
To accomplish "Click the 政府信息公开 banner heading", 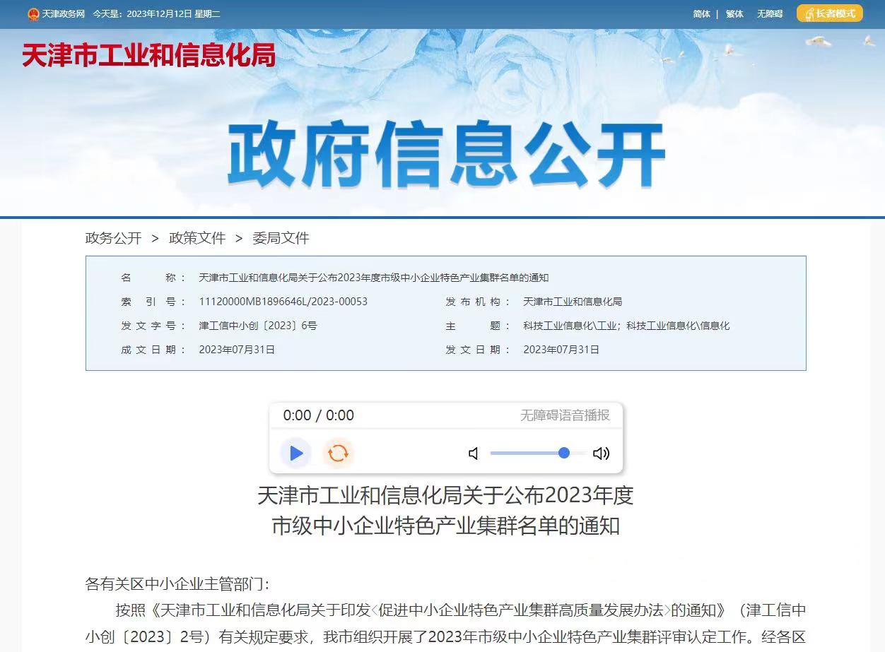I will click(x=446, y=155).
